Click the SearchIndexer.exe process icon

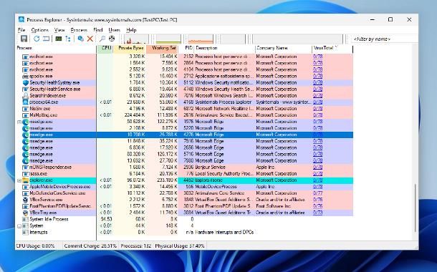pyautogui.click(x=26, y=96)
